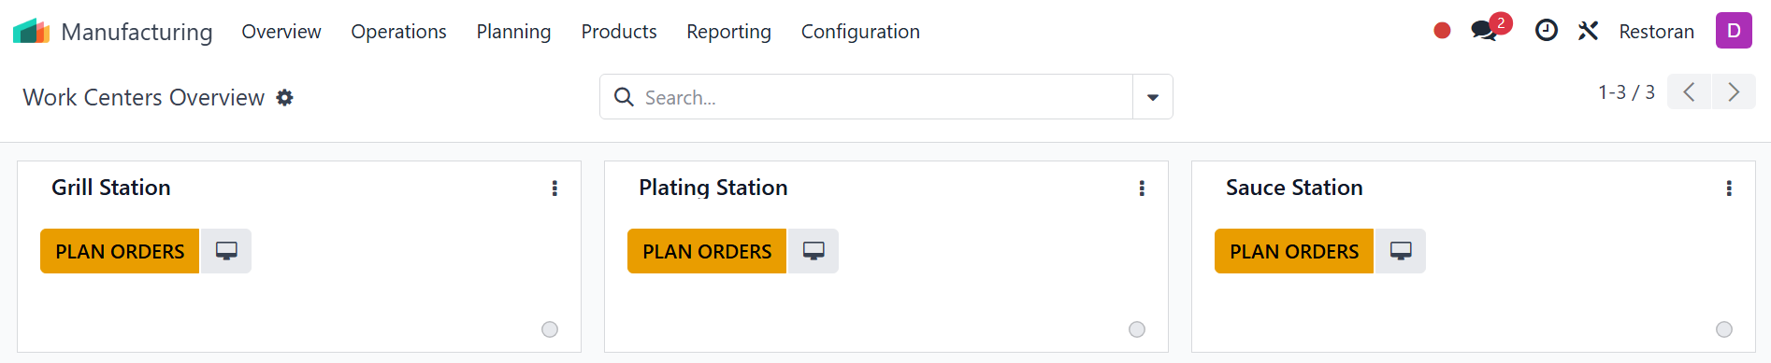Open the Configuration menu
Screen dimensions: 1771x363
point(860,32)
